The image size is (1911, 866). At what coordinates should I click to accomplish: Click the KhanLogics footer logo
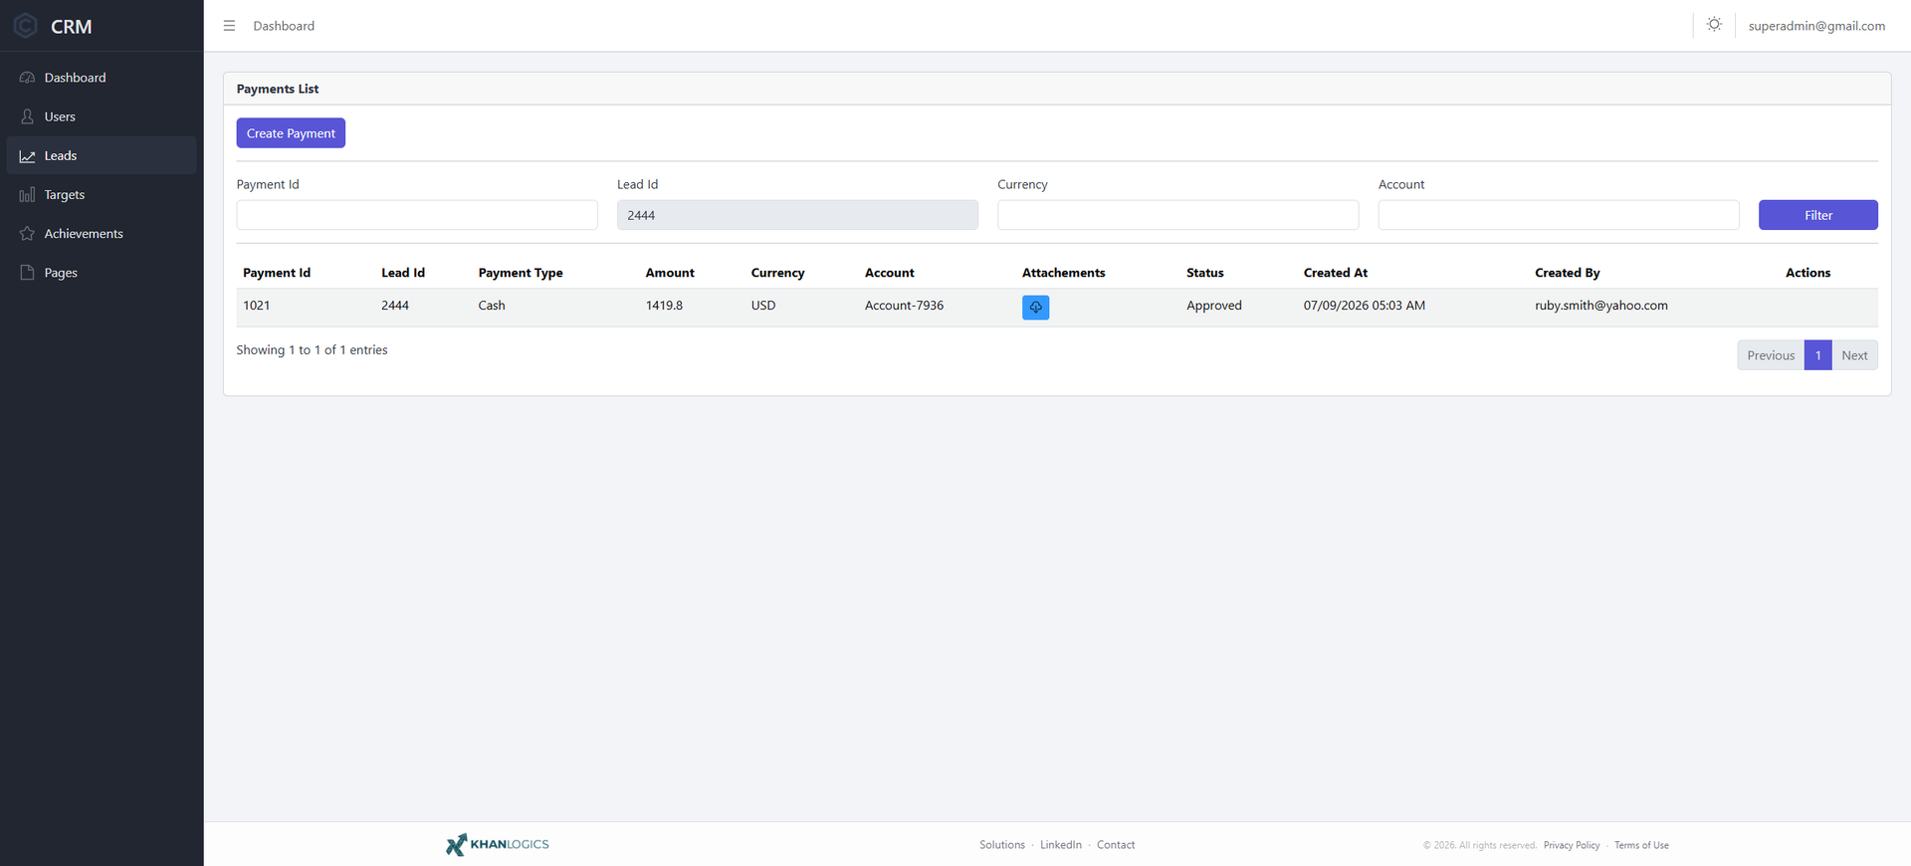point(498,844)
